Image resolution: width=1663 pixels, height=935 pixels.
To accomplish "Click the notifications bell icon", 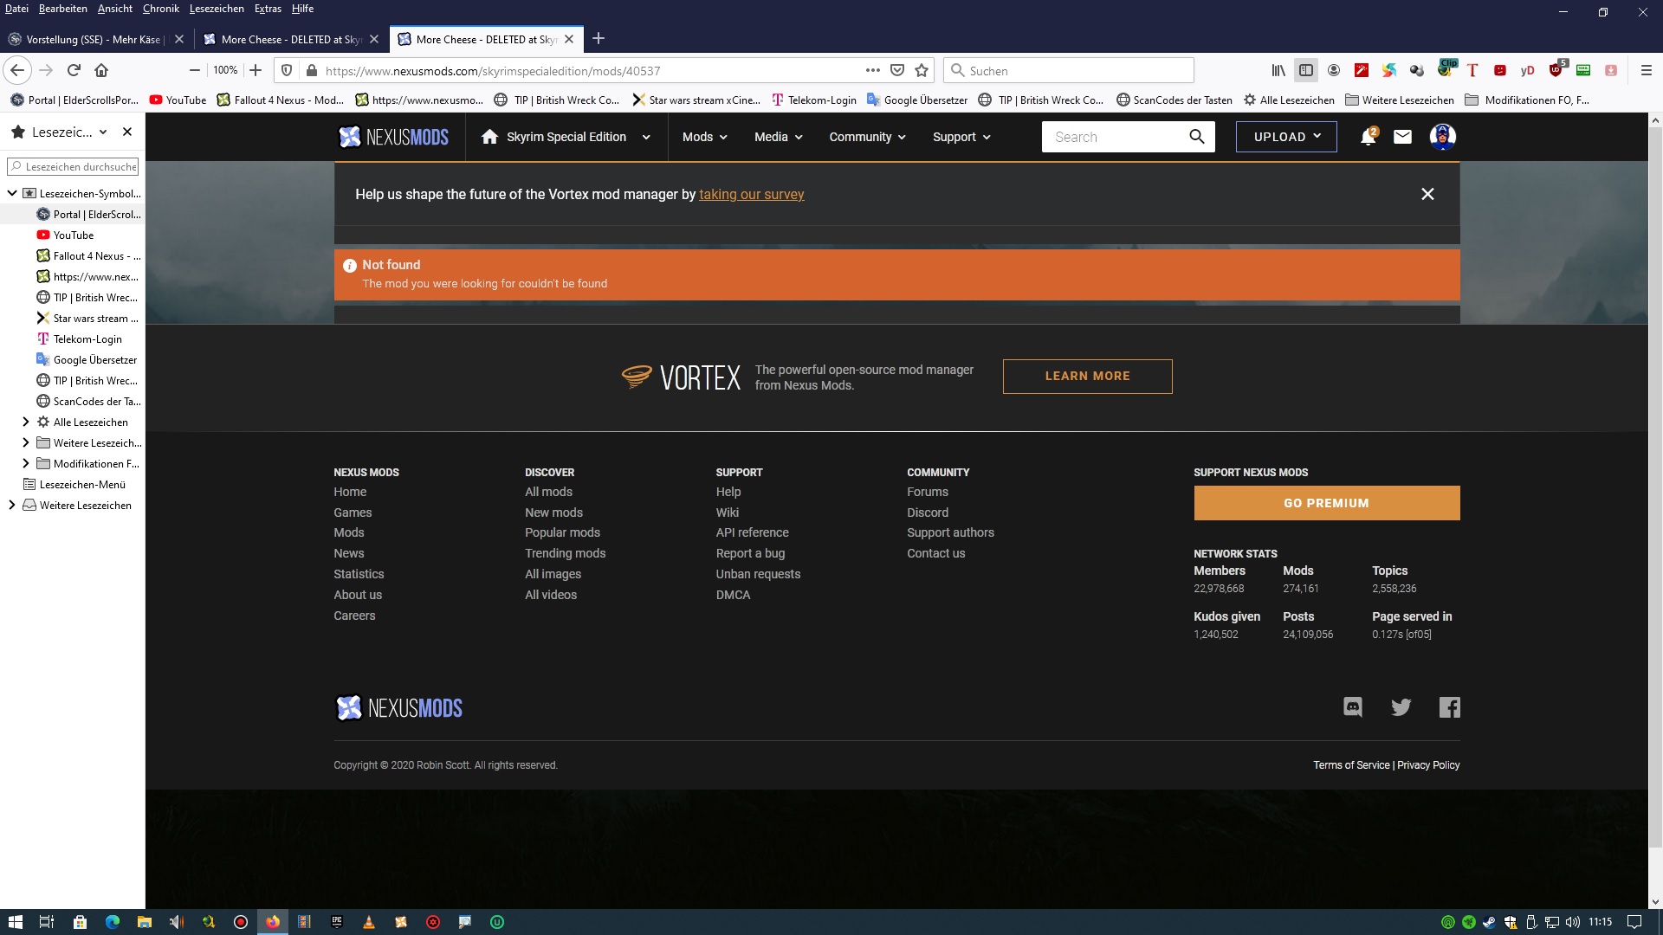I will click(1368, 137).
